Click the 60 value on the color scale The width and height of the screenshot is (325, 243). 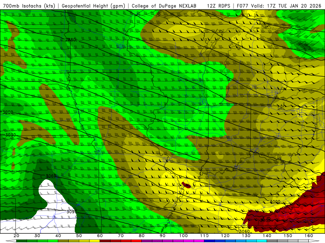100,236
